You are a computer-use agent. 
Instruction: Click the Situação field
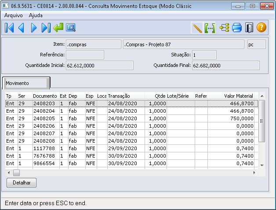coord(204,55)
